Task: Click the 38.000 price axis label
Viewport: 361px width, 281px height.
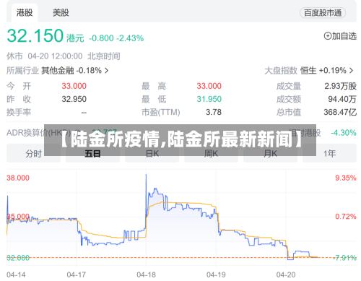Action: click(x=18, y=178)
